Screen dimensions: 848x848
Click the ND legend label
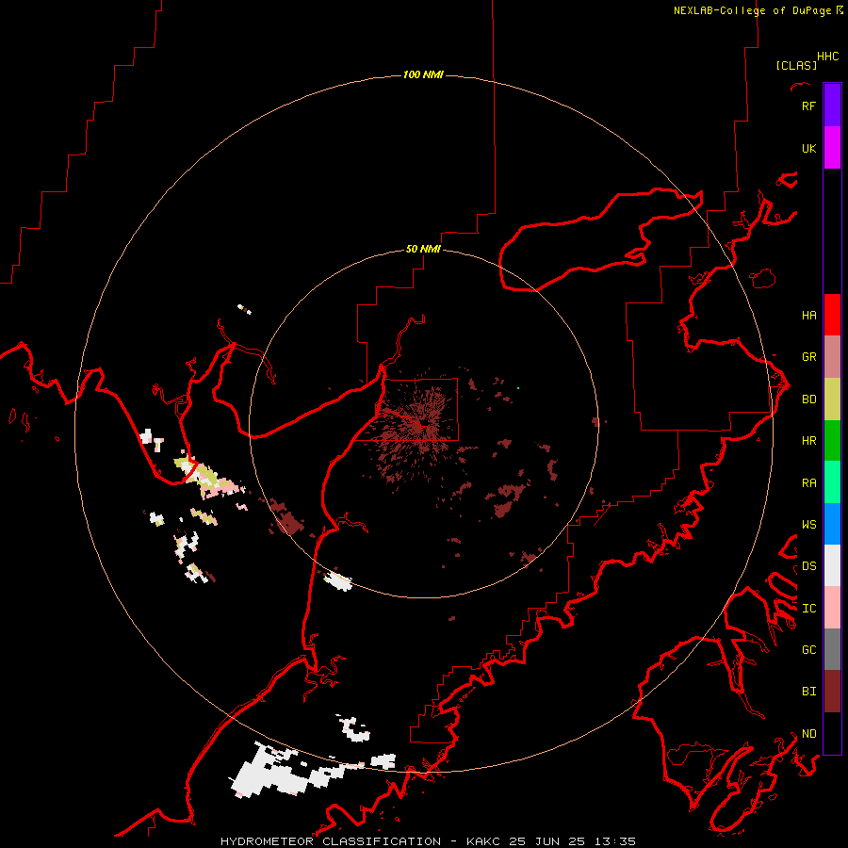pos(808,734)
